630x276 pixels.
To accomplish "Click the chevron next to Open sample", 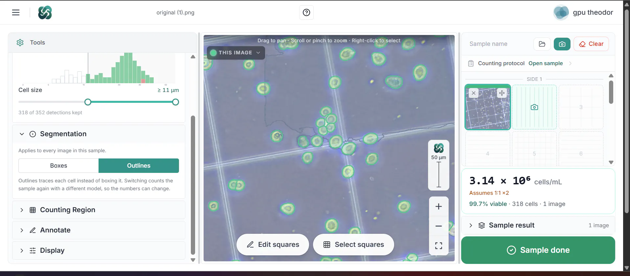I will click(x=570, y=63).
